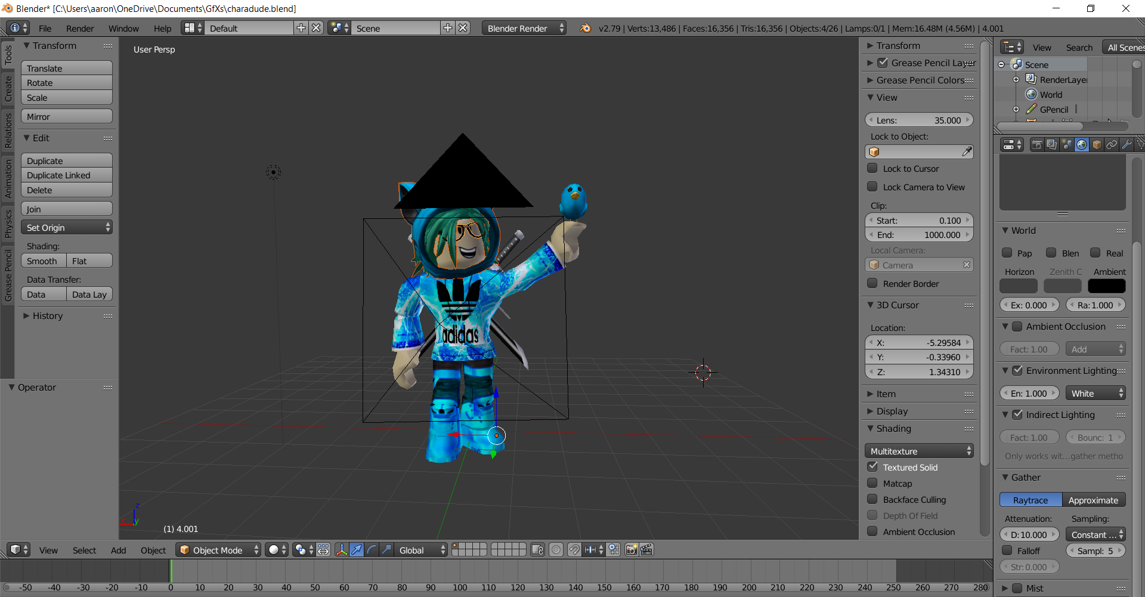
Task: Click the Translate button
Action: 67,68
